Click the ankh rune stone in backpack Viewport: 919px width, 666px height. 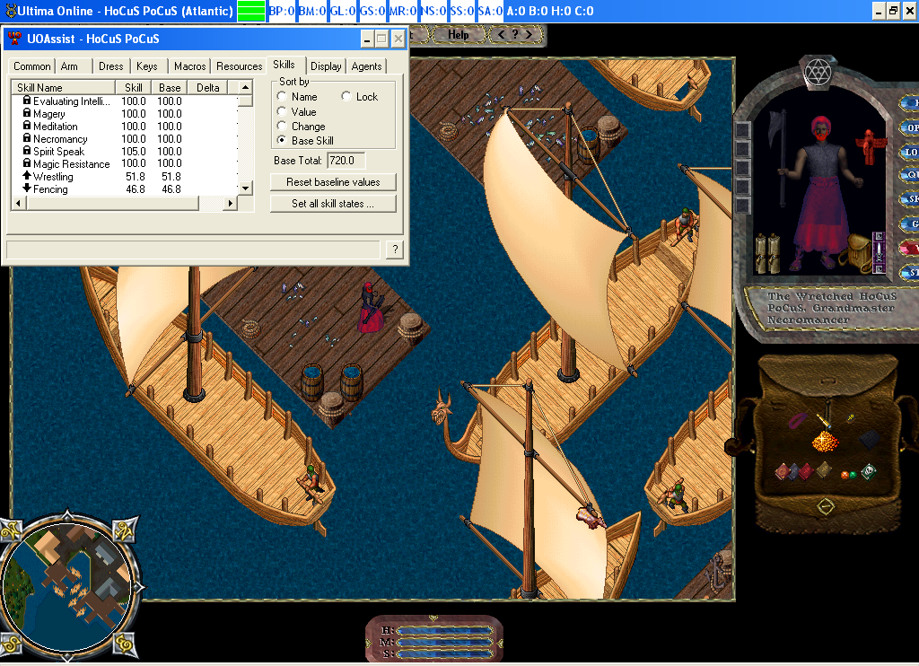(x=851, y=418)
